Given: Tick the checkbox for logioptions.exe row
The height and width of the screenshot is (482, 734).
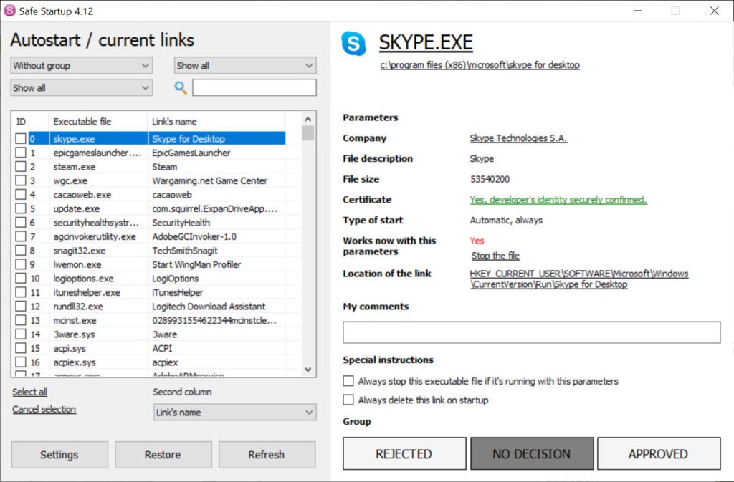Looking at the screenshot, I should pos(21,278).
